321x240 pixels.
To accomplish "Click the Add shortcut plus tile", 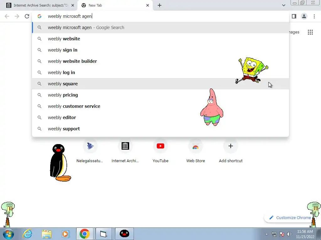I will tap(231, 152).
